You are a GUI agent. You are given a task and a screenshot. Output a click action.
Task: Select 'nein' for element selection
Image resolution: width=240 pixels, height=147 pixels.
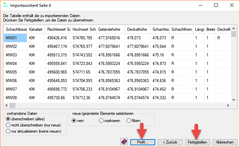(x=74, y=121)
